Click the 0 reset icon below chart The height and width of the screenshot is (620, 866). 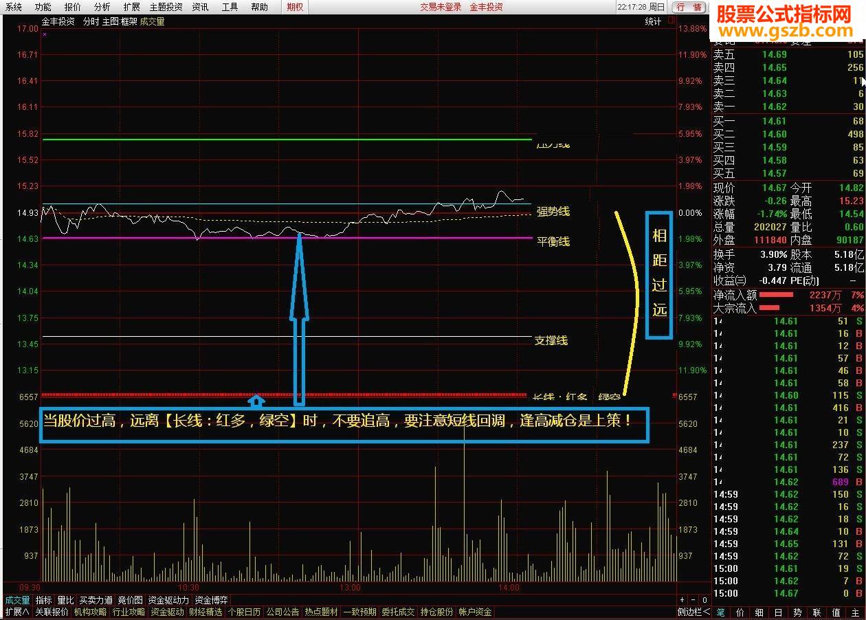pyautogui.click(x=704, y=600)
